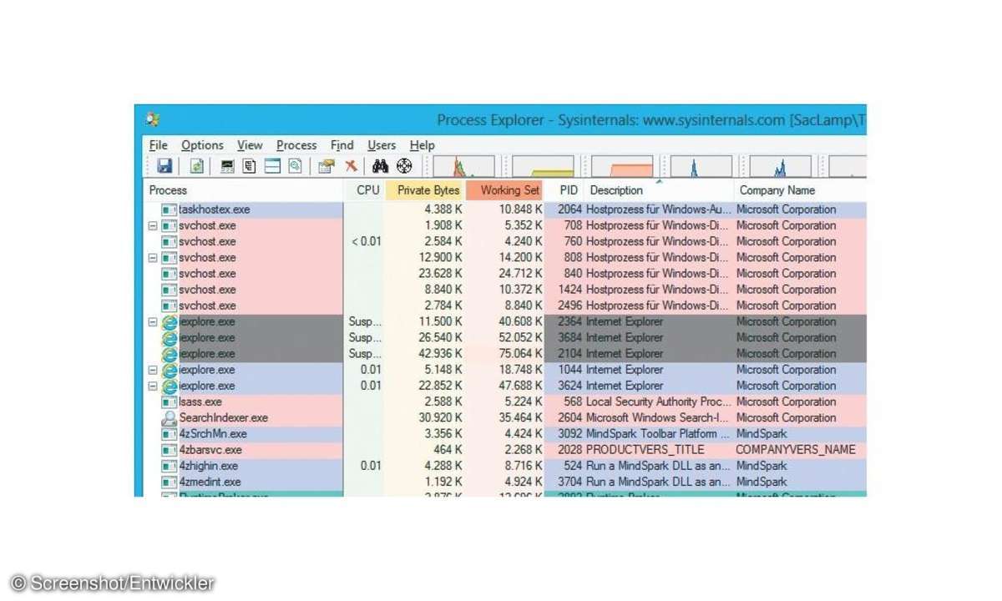Viewport: 1002px width, 601px height.
Task: Click the 4zSrchMn.exe process icon
Action: 170,434
